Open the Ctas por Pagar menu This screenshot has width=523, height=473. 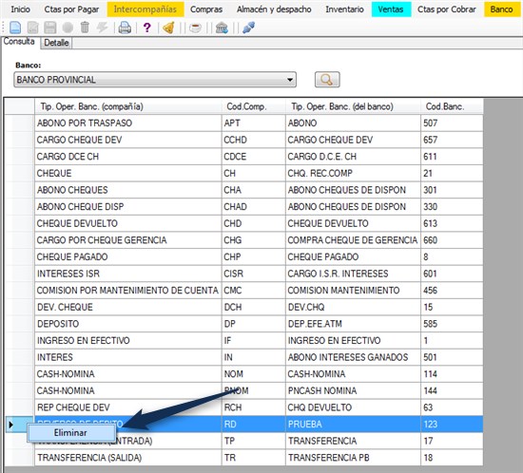(71, 9)
